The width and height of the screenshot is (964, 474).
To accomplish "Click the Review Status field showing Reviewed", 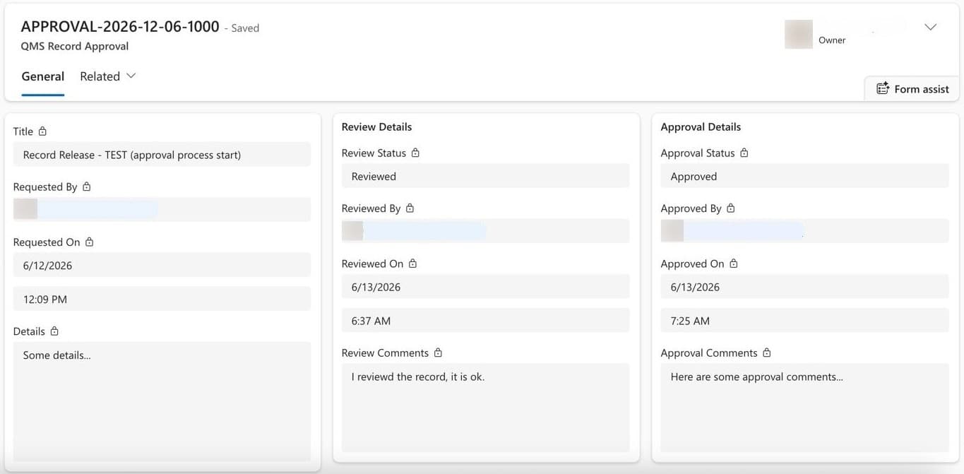I will coord(485,176).
